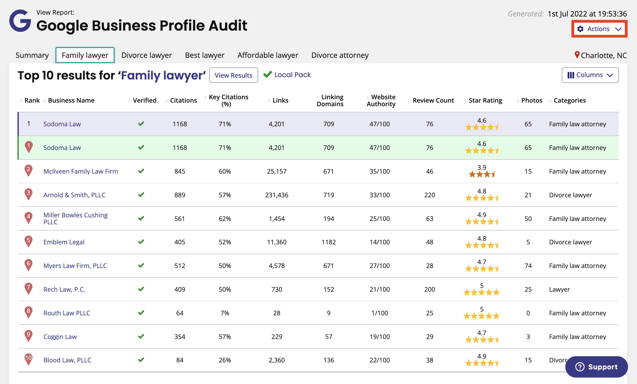The image size is (637, 384).
Task: Switch to the Summary tab
Action: [32, 55]
